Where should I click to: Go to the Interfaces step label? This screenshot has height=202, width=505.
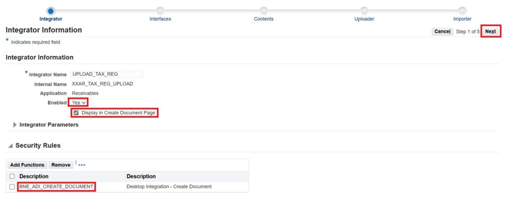160,19
